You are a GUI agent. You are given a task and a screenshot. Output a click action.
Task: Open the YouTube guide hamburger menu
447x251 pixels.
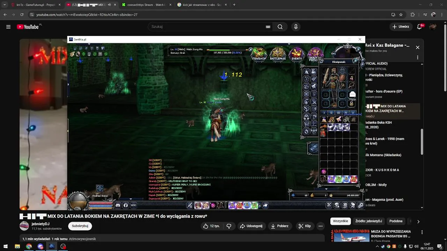8,27
